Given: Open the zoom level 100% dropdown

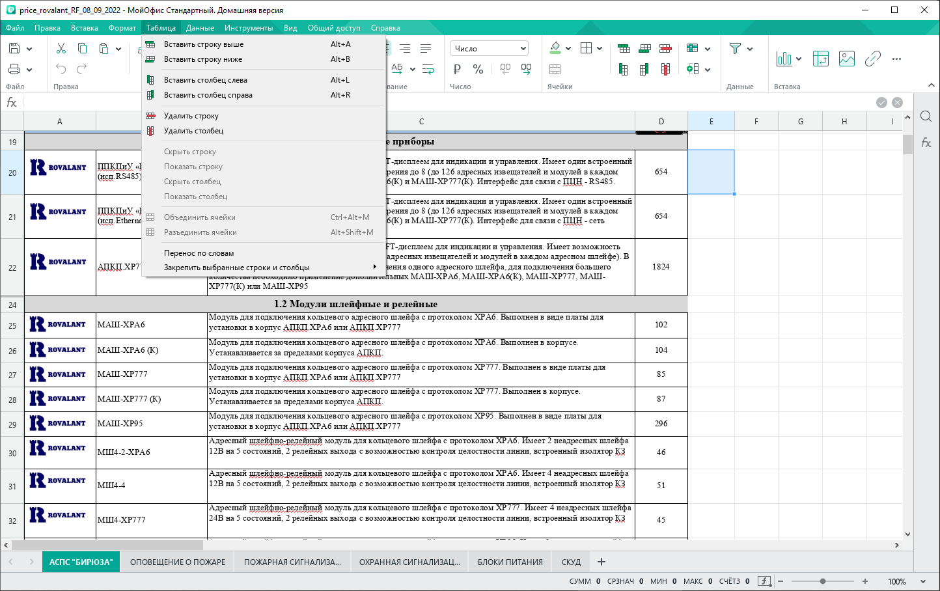Looking at the screenshot, I should [x=922, y=581].
